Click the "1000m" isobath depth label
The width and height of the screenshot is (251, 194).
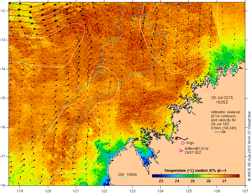(131, 175)
